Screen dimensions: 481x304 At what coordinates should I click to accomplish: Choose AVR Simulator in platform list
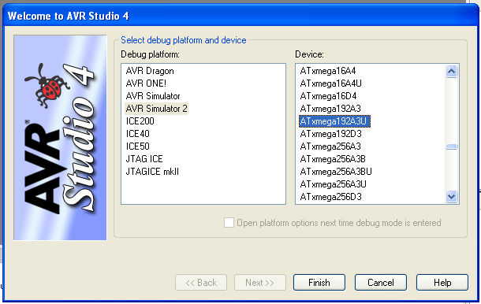click(x=153, y=96)
